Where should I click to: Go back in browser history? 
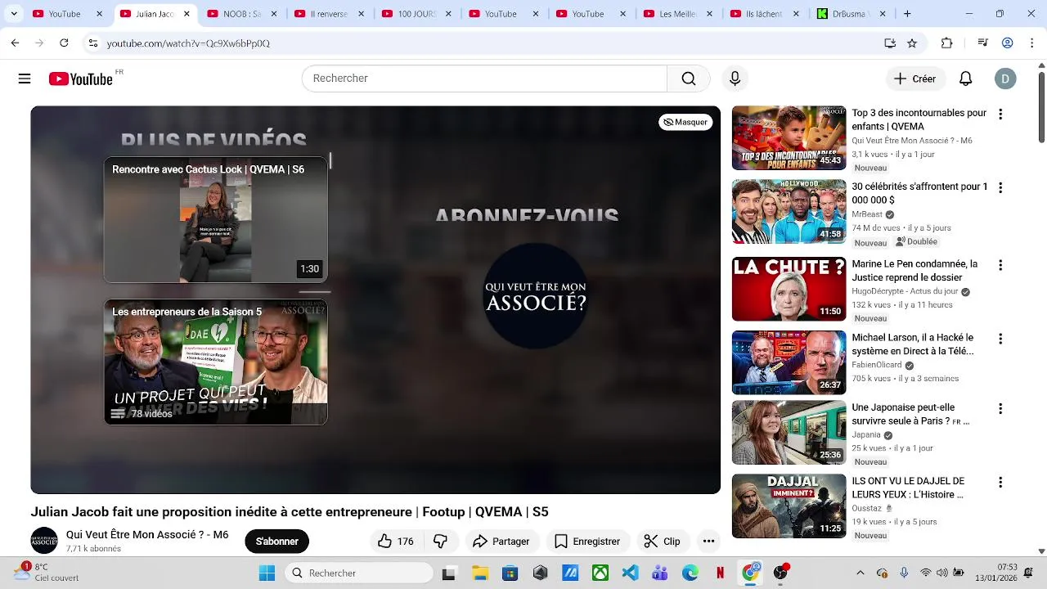(x=15, y=43)
